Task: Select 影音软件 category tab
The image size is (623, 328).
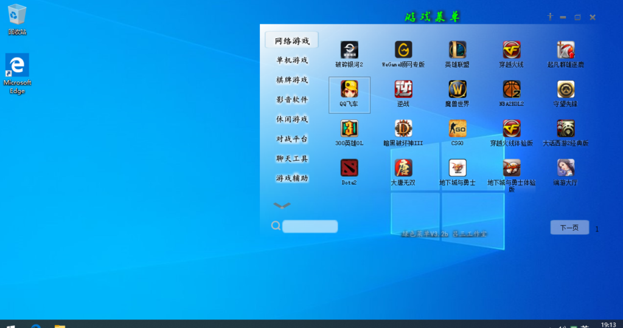Action: [x=292, y=100]
